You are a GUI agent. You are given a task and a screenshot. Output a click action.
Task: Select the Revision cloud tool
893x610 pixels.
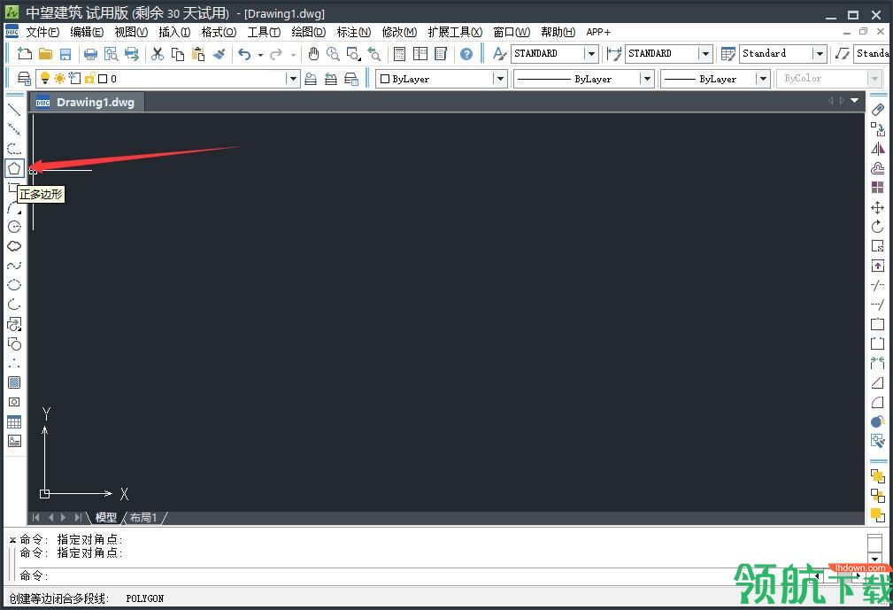(14, 246)
